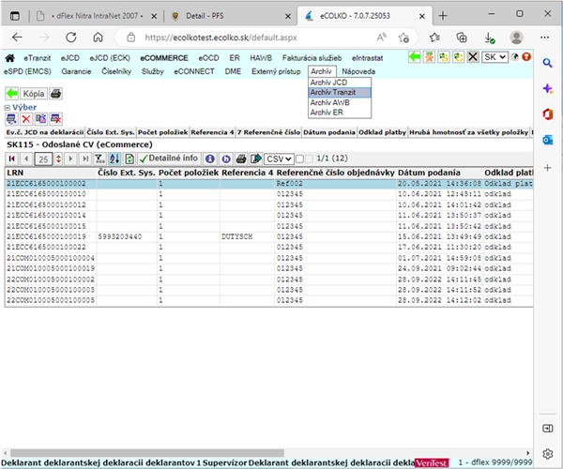Open the SK language dropdown
563x469 pixels.
(495, 56)
